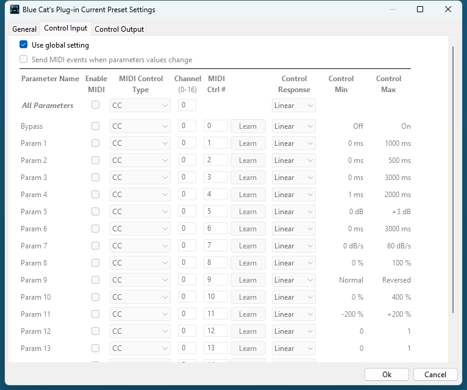The height and width of the screenshot is (390, 467).
Task: Open Param 3 MIDI Control Type dropdown
Action: click(140, 178)
